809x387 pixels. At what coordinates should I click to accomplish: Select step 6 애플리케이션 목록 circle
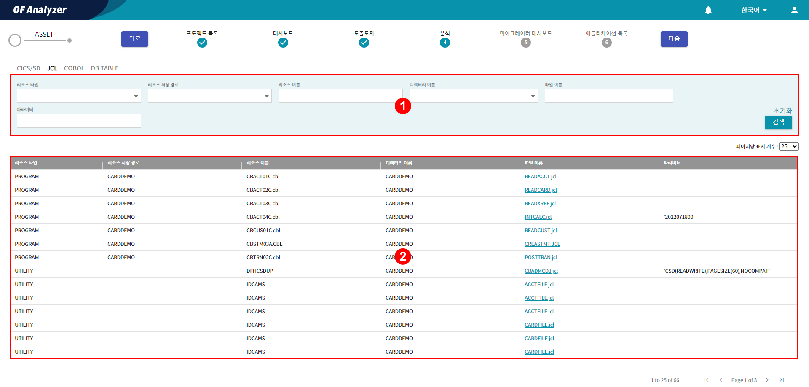[x=607, y=43]
